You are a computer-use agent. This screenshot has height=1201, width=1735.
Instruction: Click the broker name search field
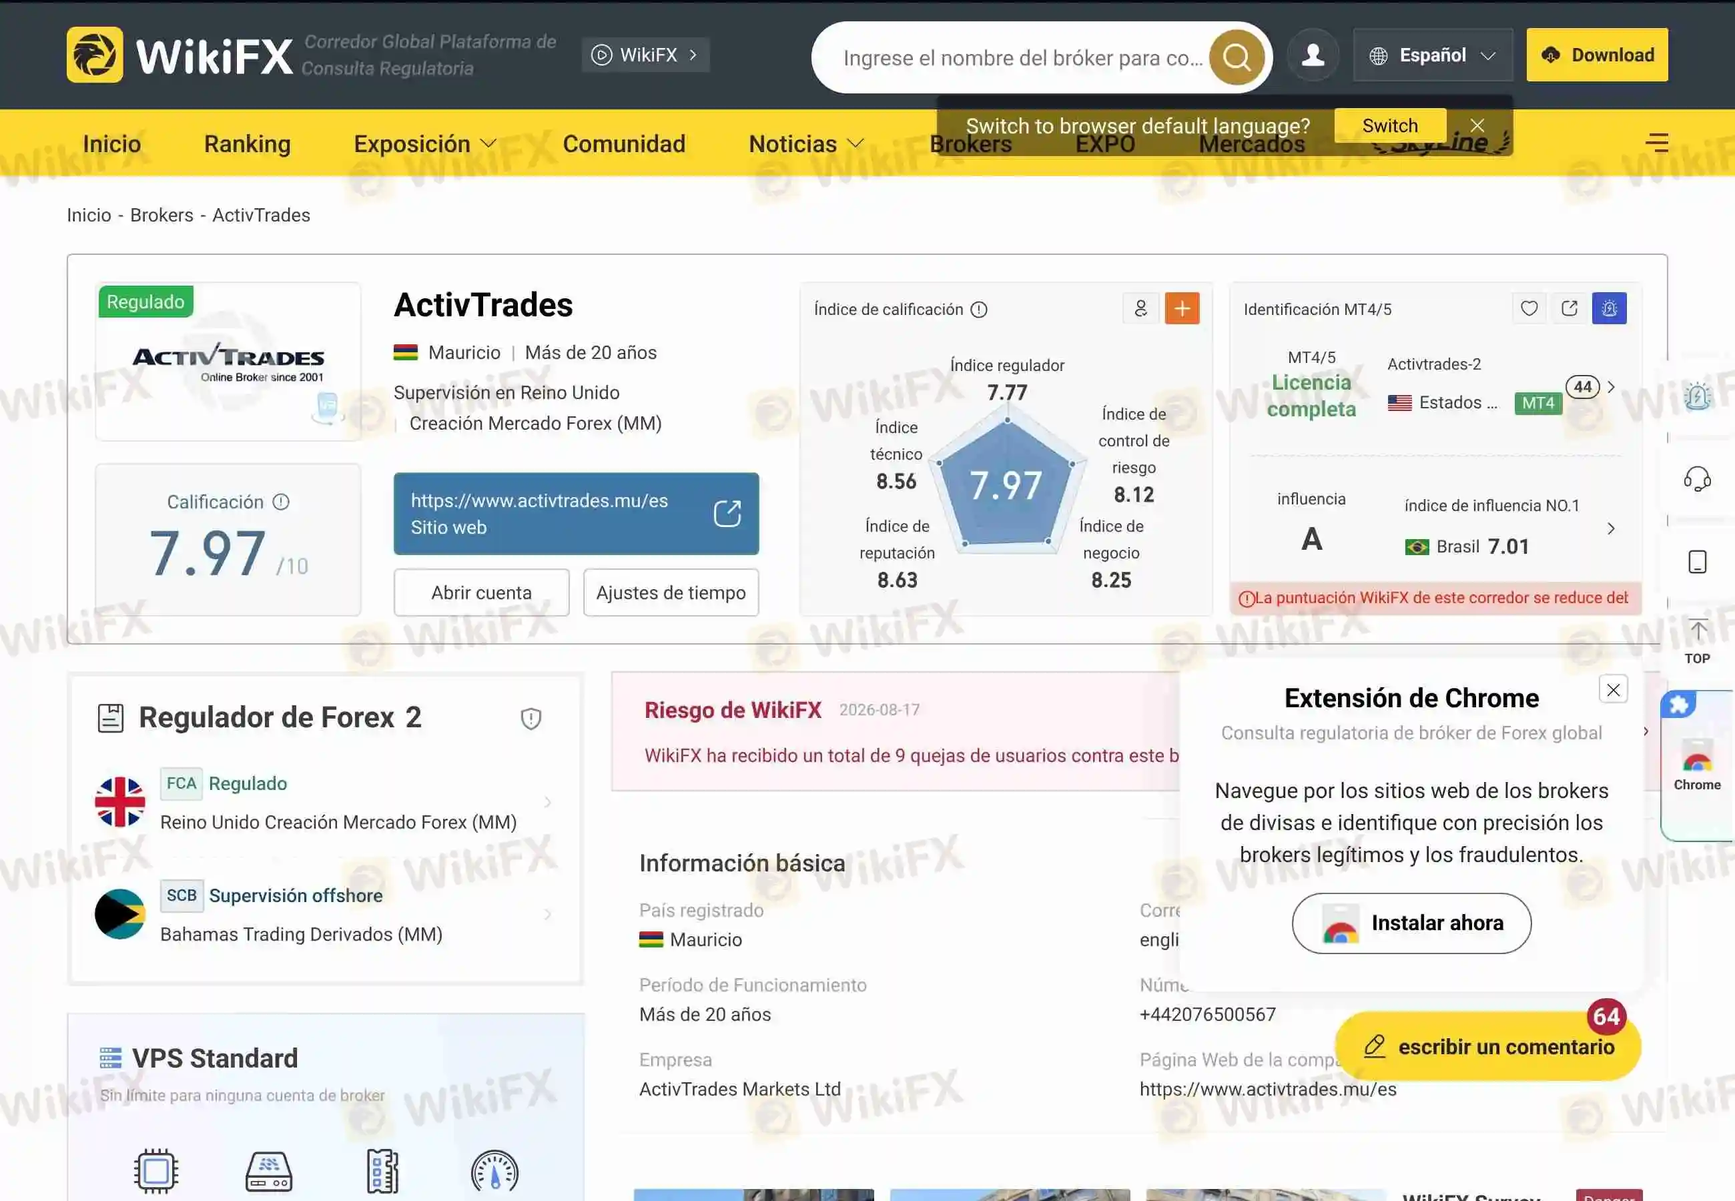click(x=1023, y=58)
